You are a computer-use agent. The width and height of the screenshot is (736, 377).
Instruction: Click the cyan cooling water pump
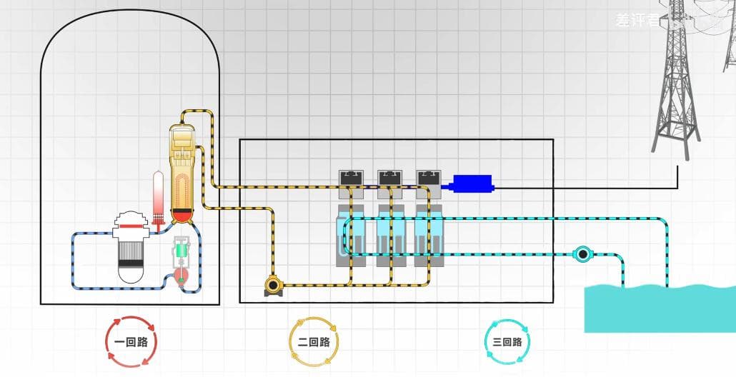[583, 253]
